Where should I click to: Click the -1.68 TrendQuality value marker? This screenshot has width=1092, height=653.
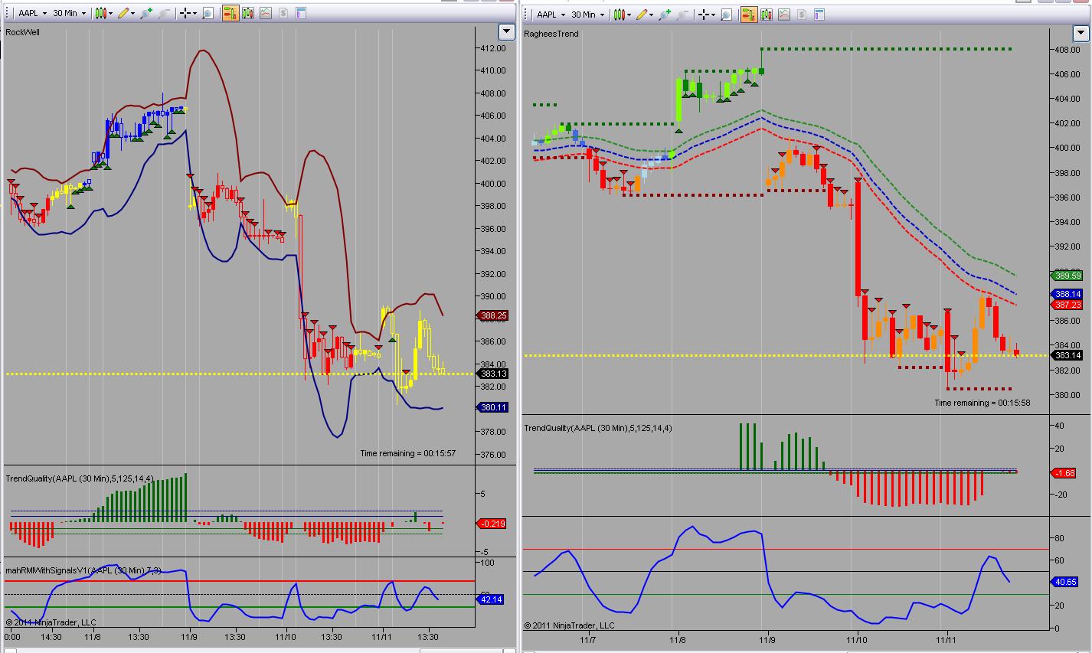click(1065, 473)
